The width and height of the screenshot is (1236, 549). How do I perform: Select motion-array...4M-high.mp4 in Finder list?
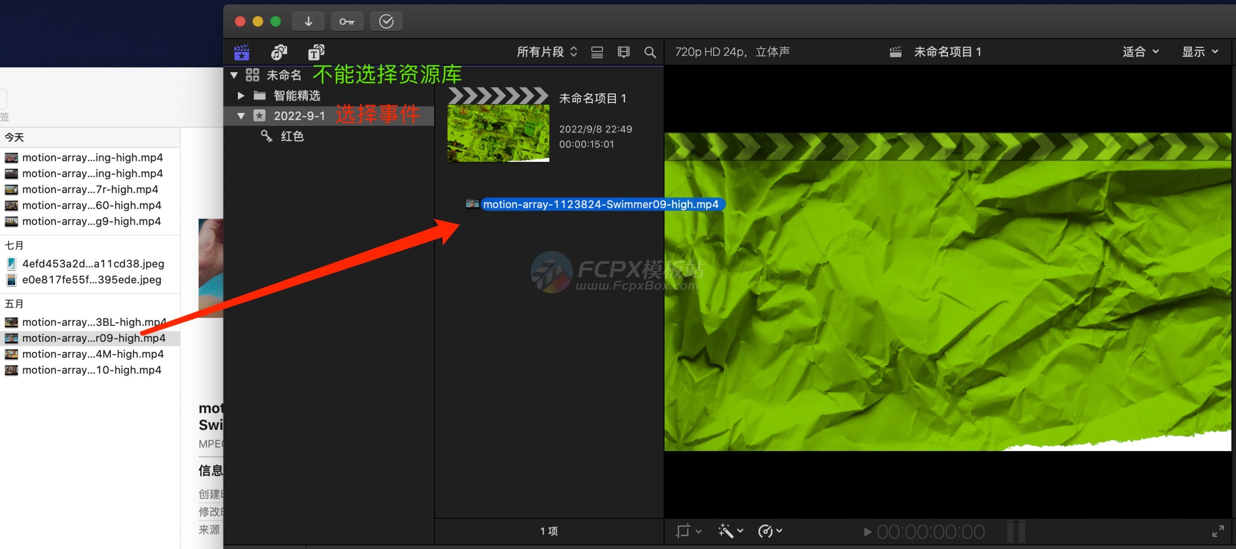point(93,354)
